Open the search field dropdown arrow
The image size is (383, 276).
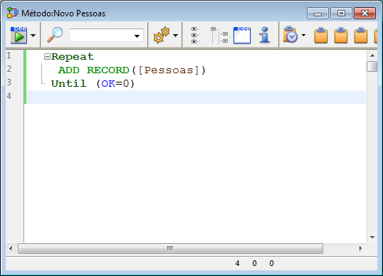(137, 36)
